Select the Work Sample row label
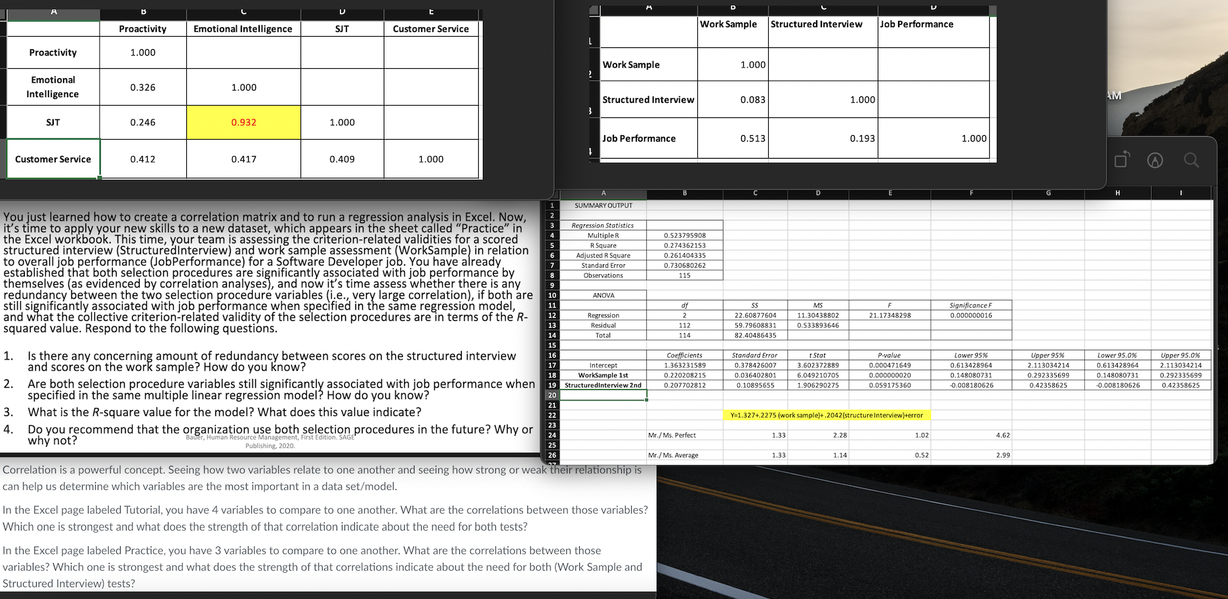This screenshot has width=1228, height=599. click(649, 64)
